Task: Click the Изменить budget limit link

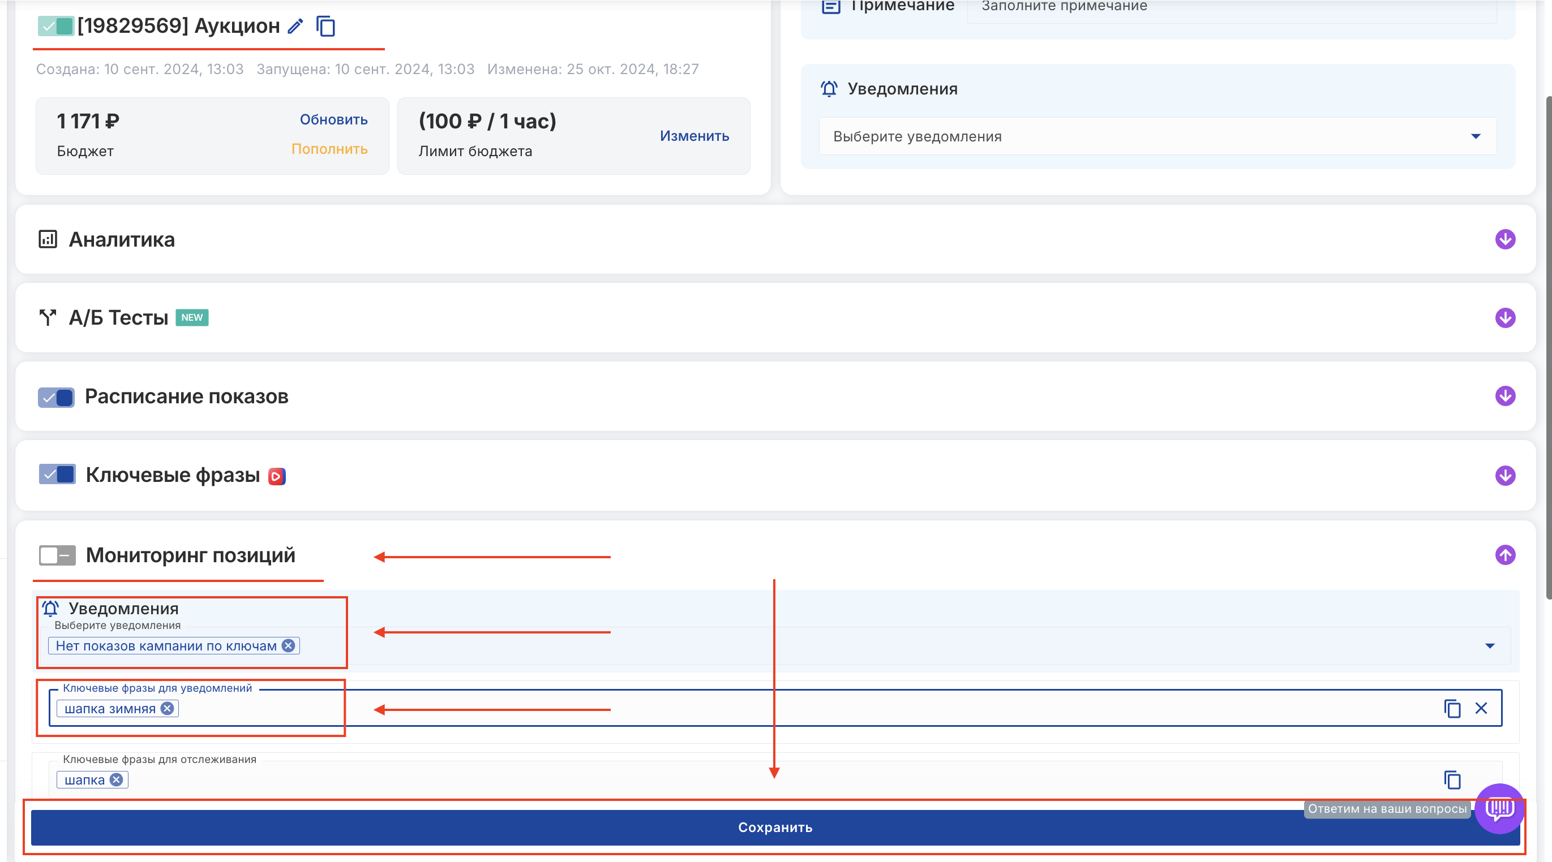Action: [694, 136]
